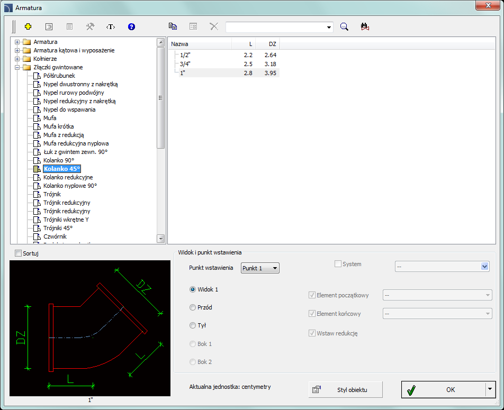Select Mufa krótka in the tree
Viewport: 504px width, 410px height.
point(58,126)
